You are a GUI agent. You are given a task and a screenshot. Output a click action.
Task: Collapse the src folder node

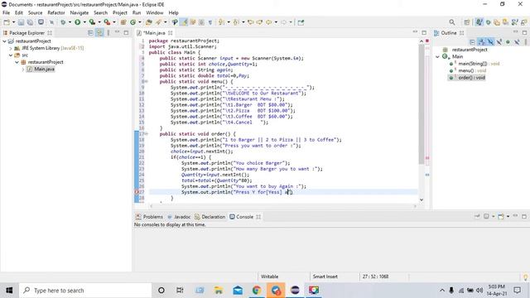click(11, 55)
